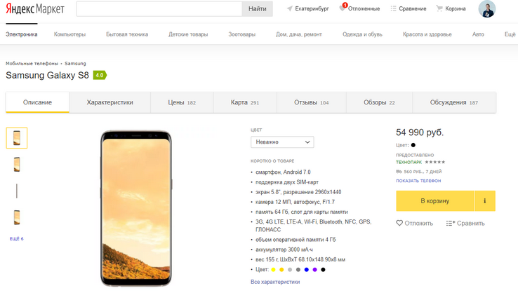The height and width of the screenshot is (300, 518).
Task: Click the heart icon next to Отложить
Action: (x=399, y=224)
